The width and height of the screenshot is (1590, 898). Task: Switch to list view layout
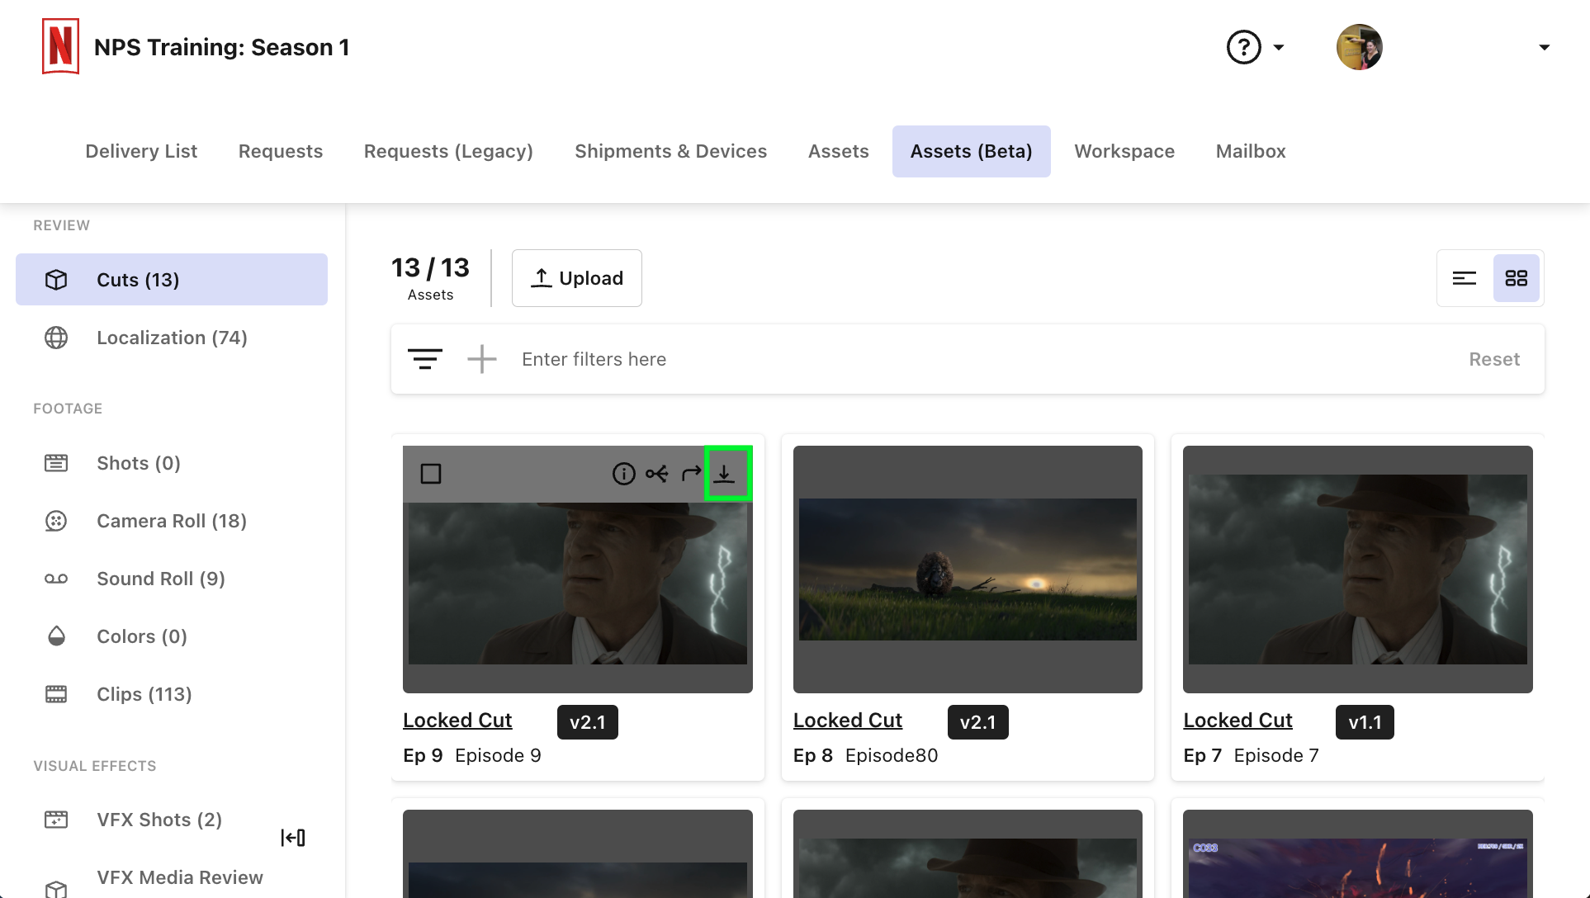pyautogui.click(x=1464, y=278)
